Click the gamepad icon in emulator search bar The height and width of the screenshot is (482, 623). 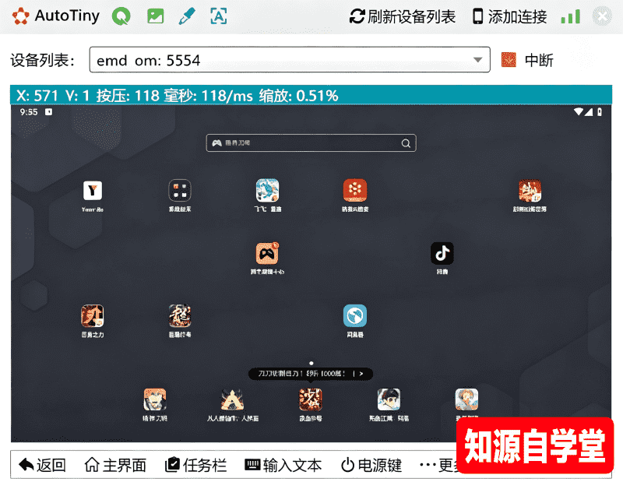(216, 143)
